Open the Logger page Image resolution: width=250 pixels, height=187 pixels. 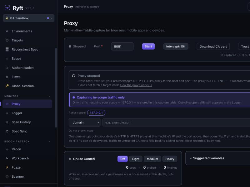click(x=27, y=113)
